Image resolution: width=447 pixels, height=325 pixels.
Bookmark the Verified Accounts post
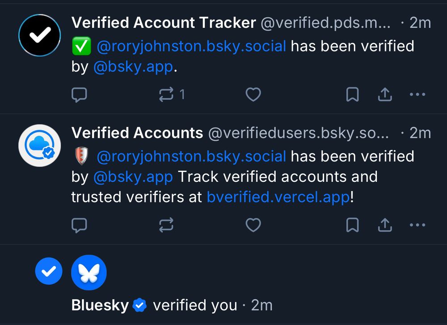click(353, 225)
